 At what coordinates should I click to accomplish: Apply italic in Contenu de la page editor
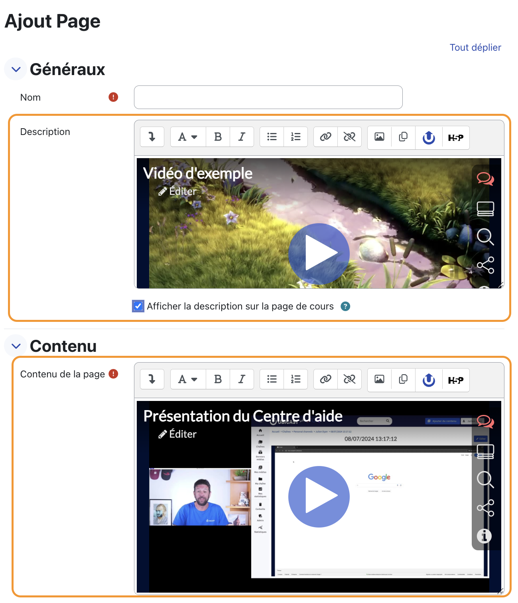pos(242,379)
